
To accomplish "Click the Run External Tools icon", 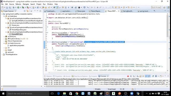I will pos(28,7).
